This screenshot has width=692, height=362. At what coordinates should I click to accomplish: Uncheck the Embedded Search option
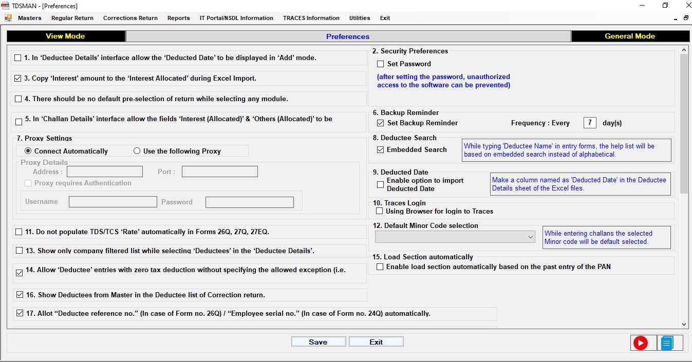[x=381, y=150]
